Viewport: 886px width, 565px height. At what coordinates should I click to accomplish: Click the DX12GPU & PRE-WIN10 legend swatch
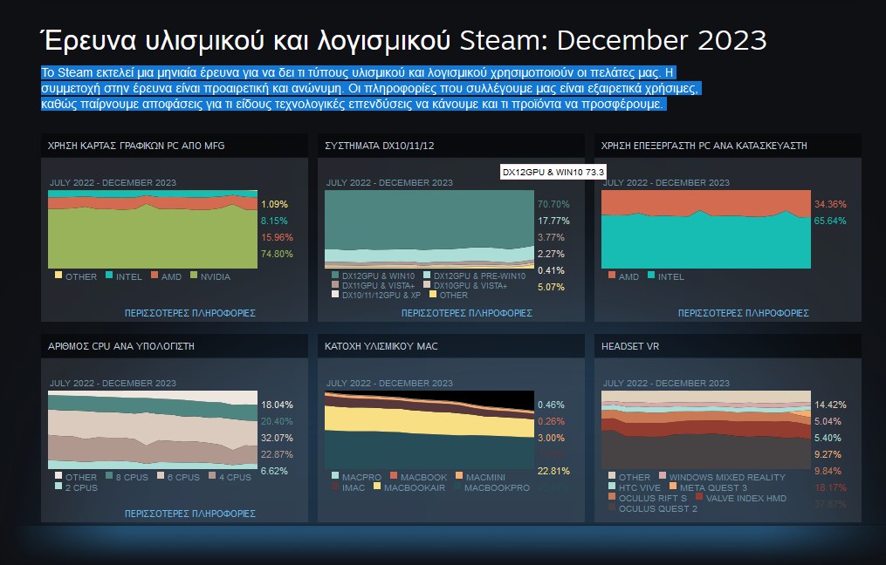pyautogui.click(x=427, y=275)
